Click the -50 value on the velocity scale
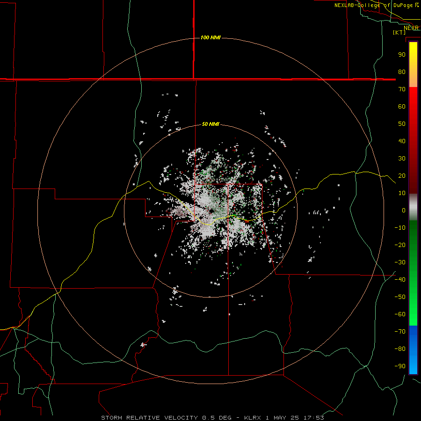This screenshot has height=421, width=421. pos(400,297)
